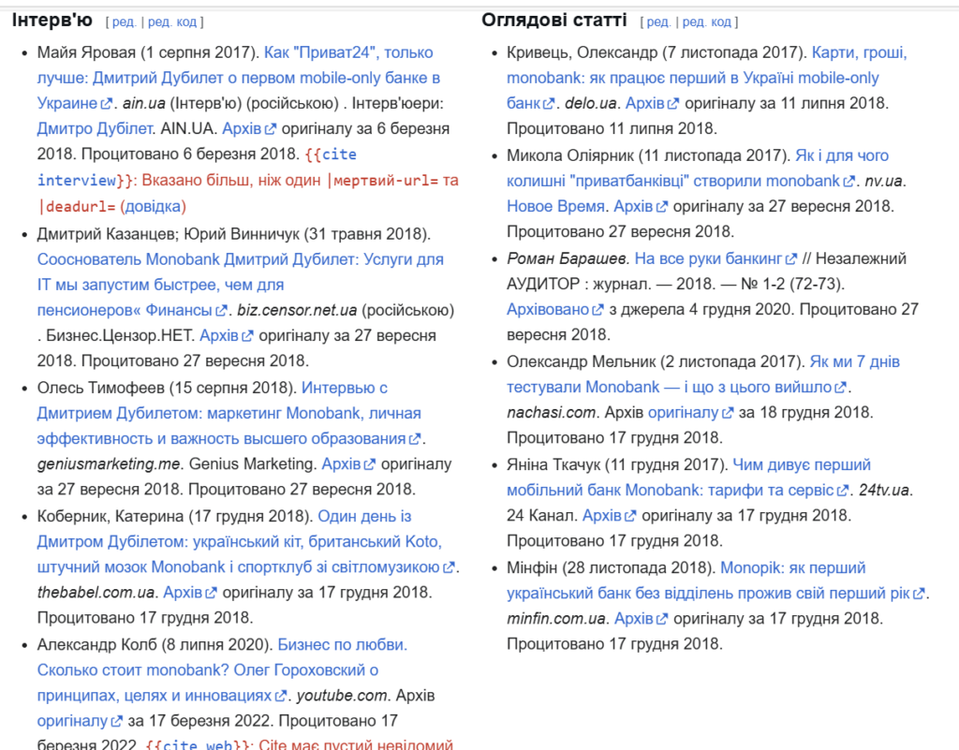Click external-link icon after 'На все руки банкинг'

click(x=790, y=259)
